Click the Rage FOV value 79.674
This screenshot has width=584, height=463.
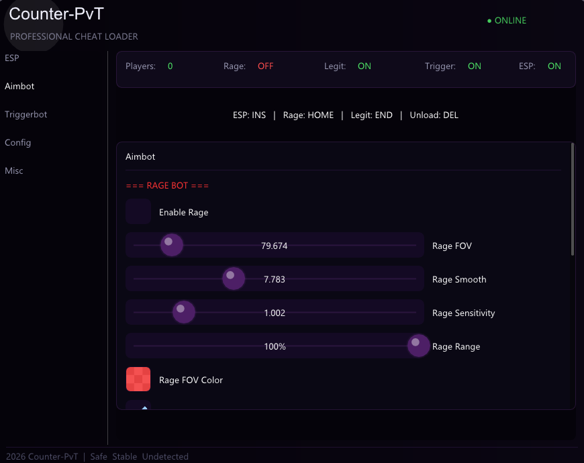click(274, 246)
